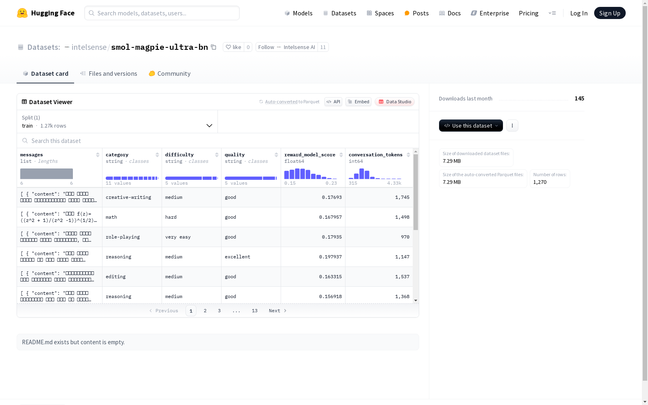The height and width of the screenshot is (405, 648).
Task: Select the creative-writing category cell
Action: click(132, 197)
